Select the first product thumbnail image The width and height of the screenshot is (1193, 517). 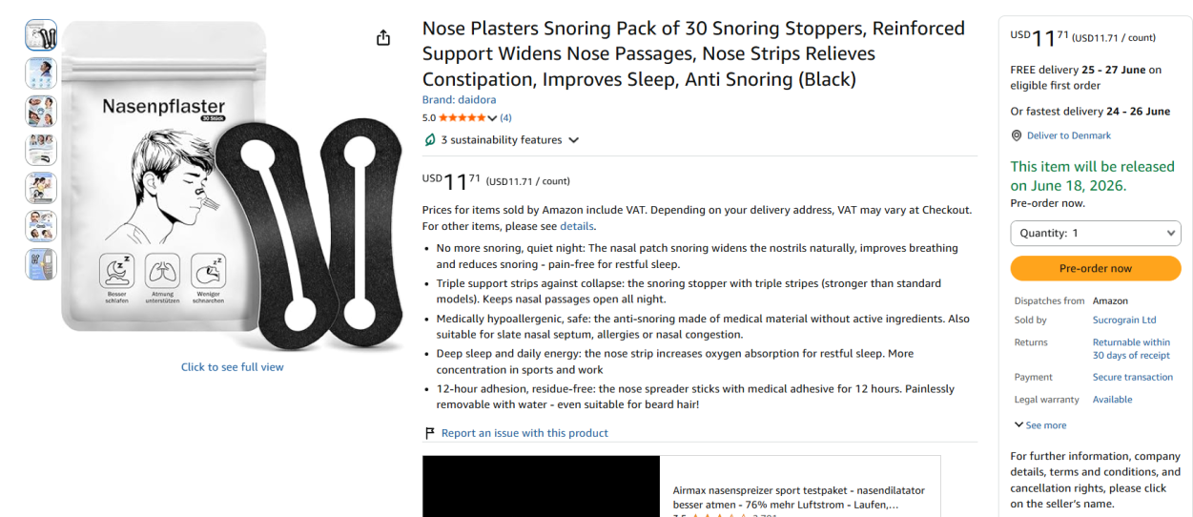point(41,35)
